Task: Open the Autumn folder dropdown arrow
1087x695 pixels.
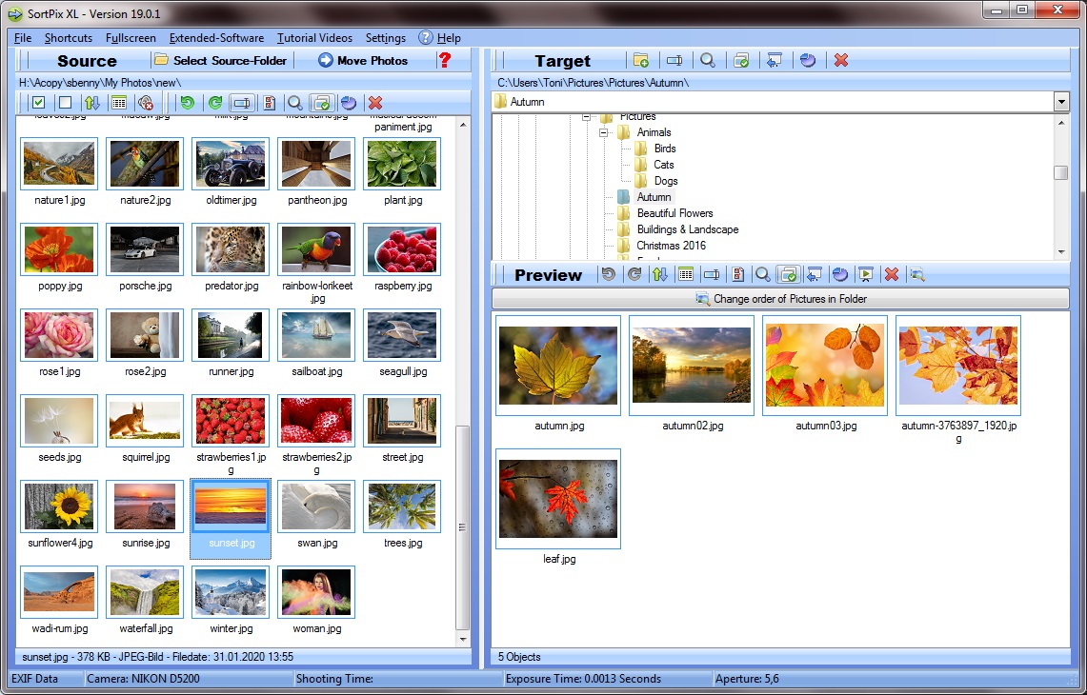Action: click(1061, 102)
